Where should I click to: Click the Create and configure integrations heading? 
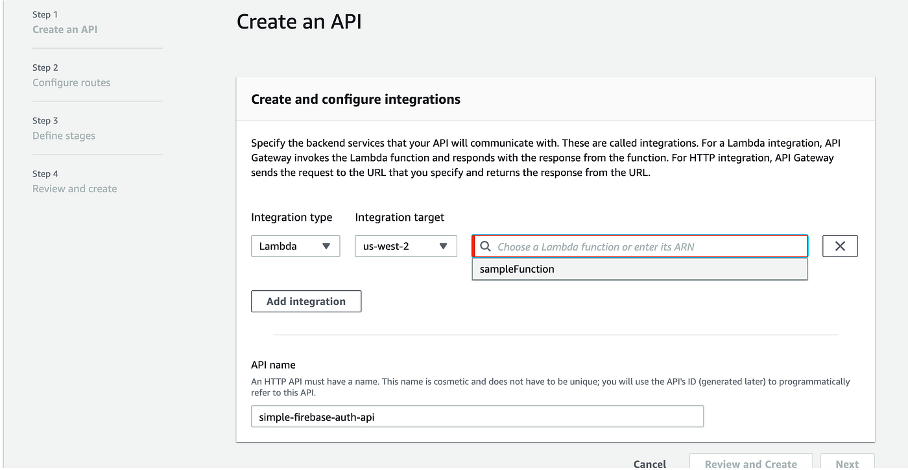point(355,99)
